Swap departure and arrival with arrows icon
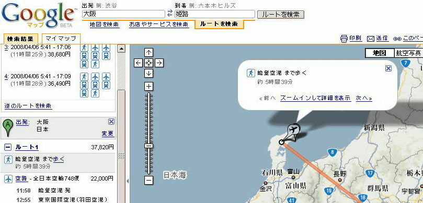423x203 pixels. tap(170, 13)
